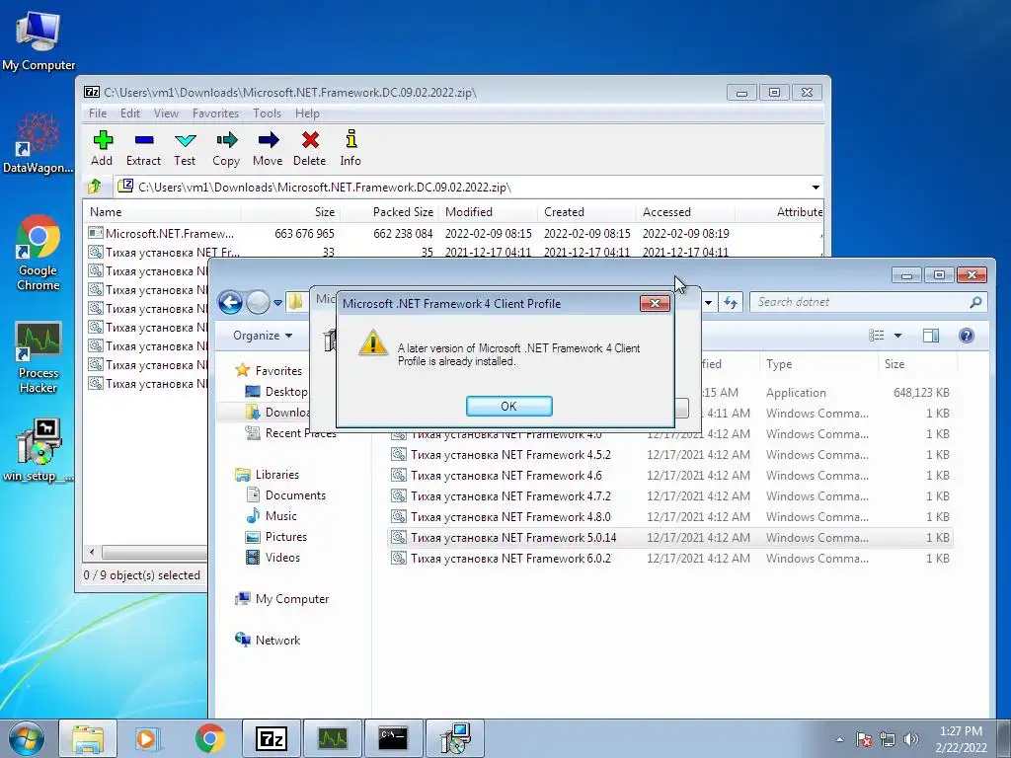
Task: Sort Explorer files by Size column
Action: [x=917, y=364]
